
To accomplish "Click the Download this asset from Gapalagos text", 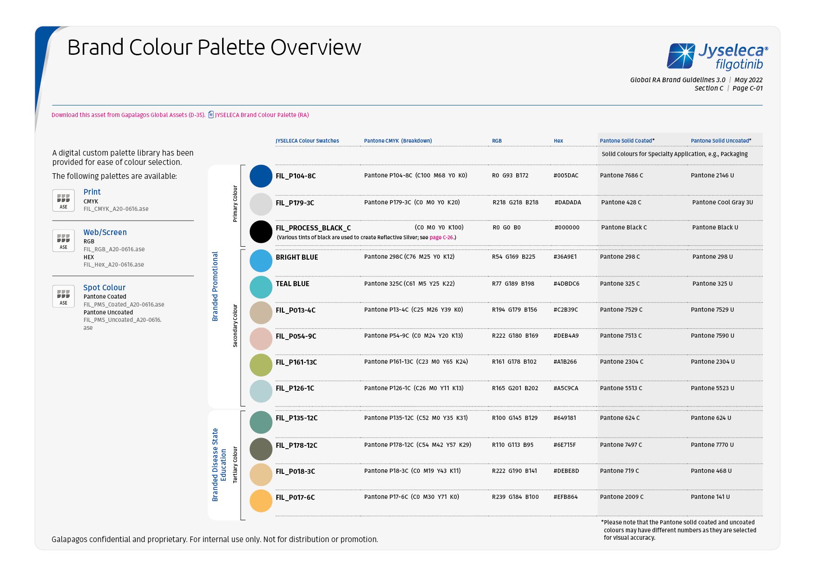I will [x=128, y=115].
